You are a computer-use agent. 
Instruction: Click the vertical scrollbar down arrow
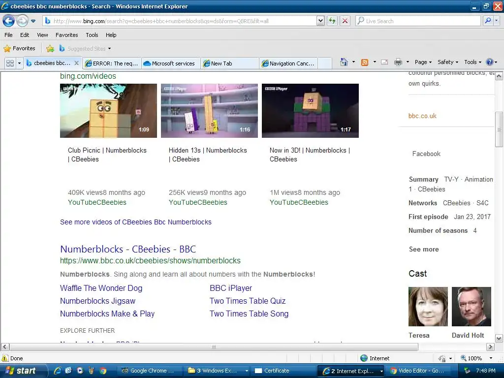pyautogui.click(x=499, y=338)
